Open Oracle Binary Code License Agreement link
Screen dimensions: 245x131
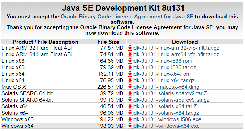(x=127, y=17)
